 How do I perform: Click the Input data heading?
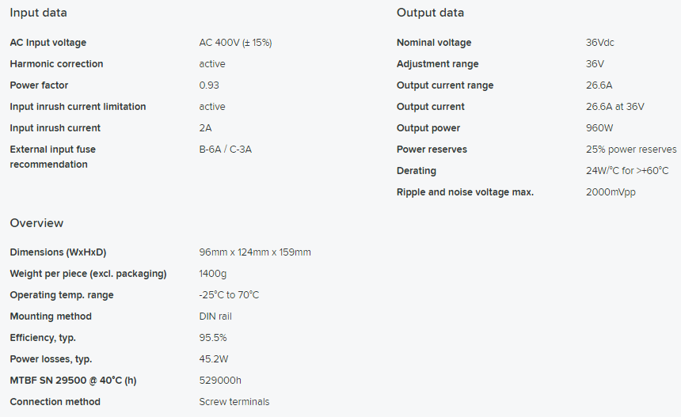tap(38, 13)
